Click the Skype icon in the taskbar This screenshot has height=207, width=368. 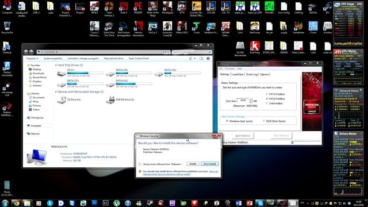click(x=260, y=203)
